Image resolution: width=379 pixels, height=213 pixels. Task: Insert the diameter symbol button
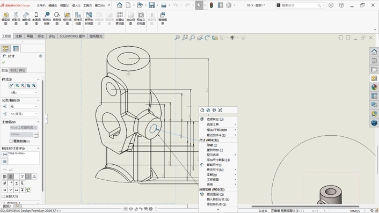pyautogui.click(x=5, y=183)
